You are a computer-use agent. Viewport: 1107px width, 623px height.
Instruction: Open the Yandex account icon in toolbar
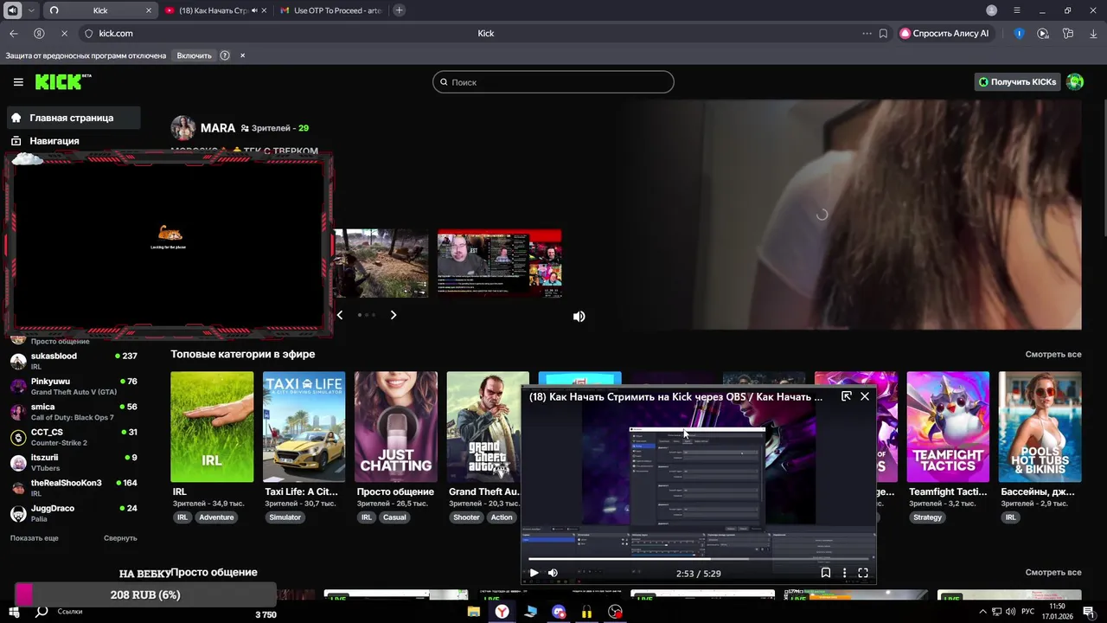pos(39,33)
